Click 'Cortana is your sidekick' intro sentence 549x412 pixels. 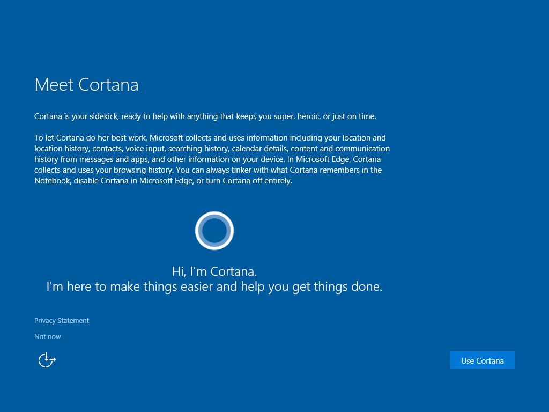coord(205,116)
